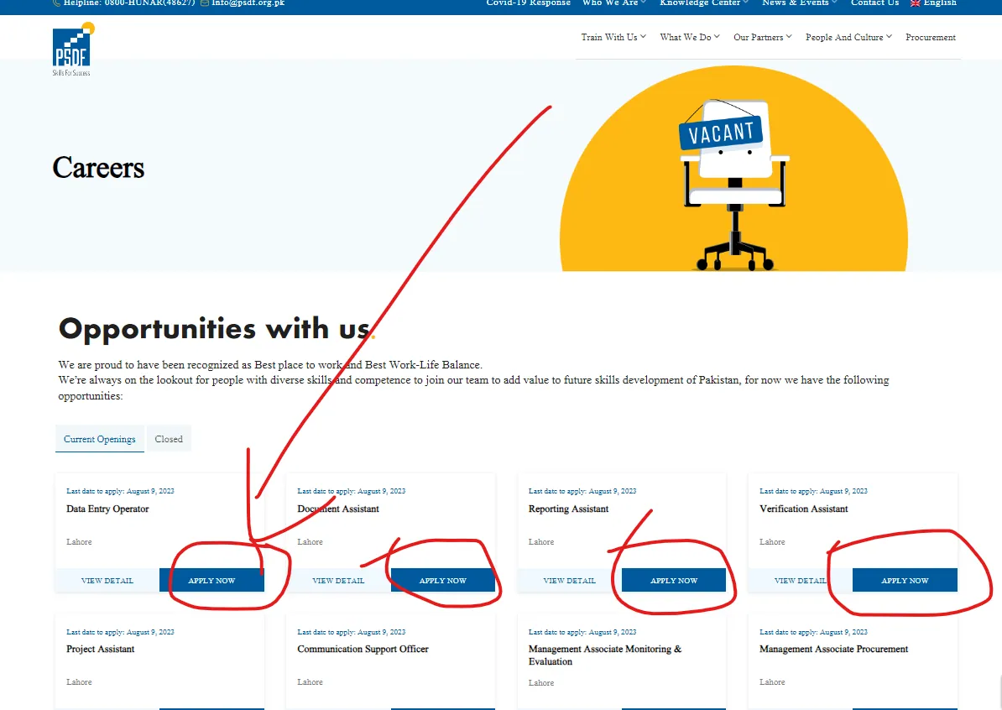Click the Reporting Assistant job title
The image size is (1002, 710).
coord(569,509)
